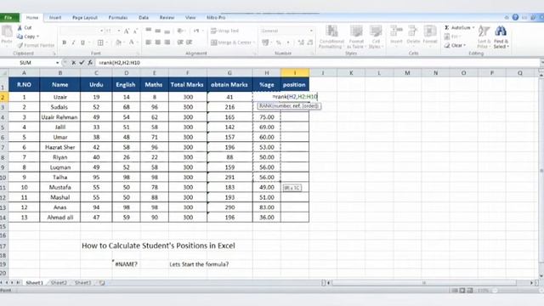The height and width of the screenshot is (306, 544).
Task: Select column H header
Action: pyautogui.click(x=266, y=73)
